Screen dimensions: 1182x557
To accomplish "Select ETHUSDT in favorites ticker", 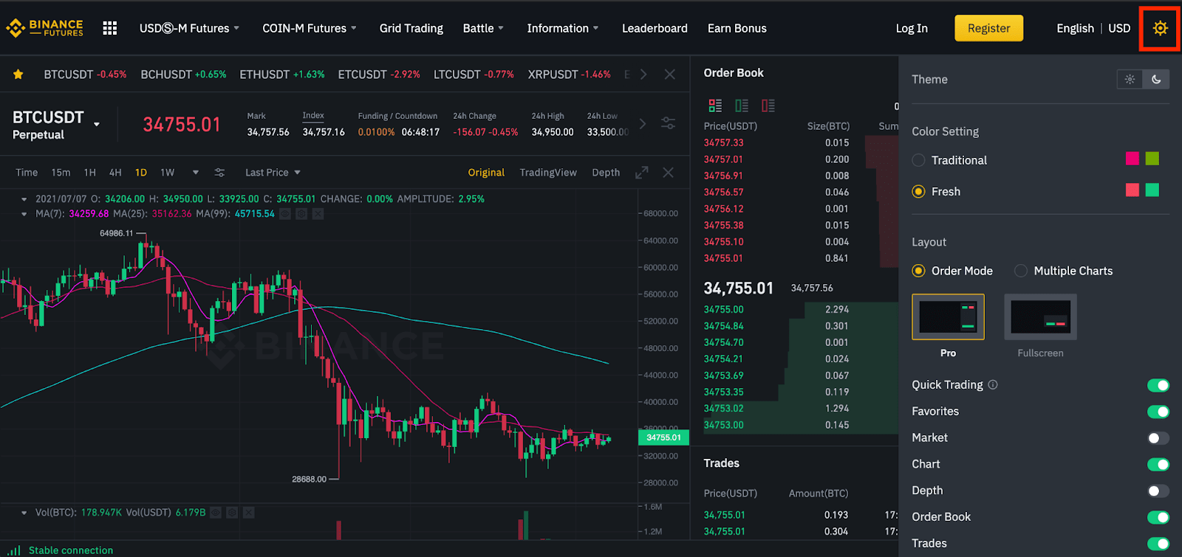I will tap(282, 74).
